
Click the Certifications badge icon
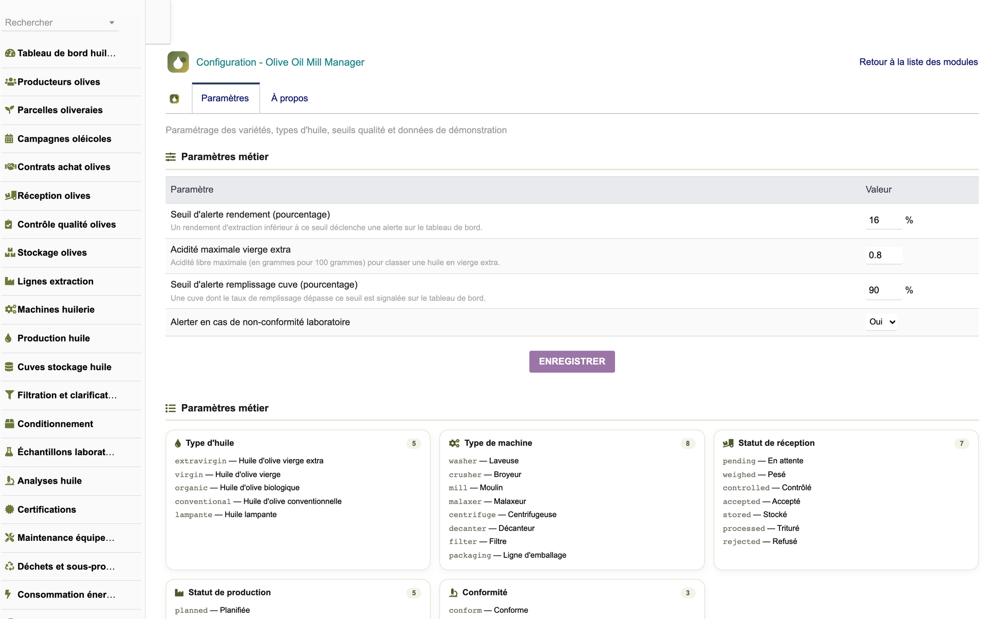(9, 509)
